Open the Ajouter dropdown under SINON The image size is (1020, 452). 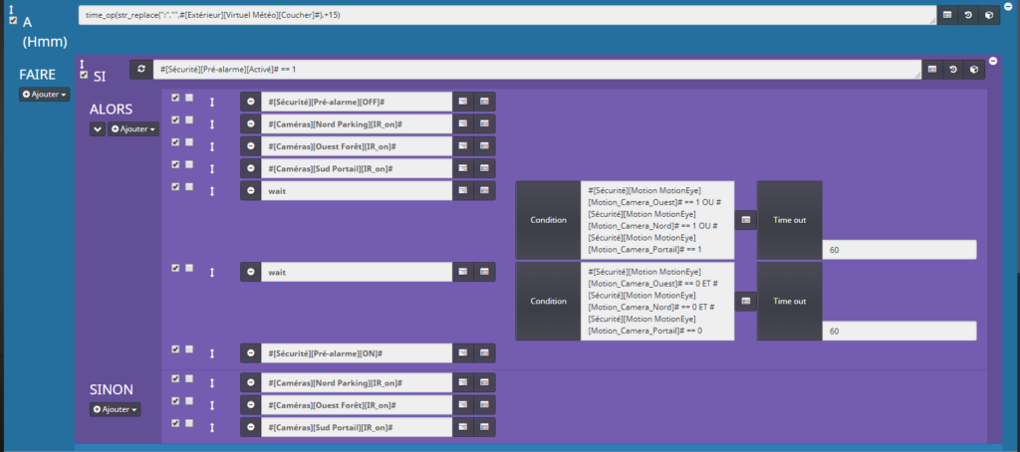(x=116, y=410)
